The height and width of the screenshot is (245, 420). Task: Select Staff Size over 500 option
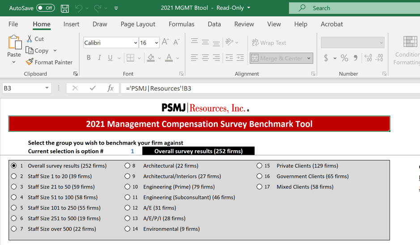14,229
